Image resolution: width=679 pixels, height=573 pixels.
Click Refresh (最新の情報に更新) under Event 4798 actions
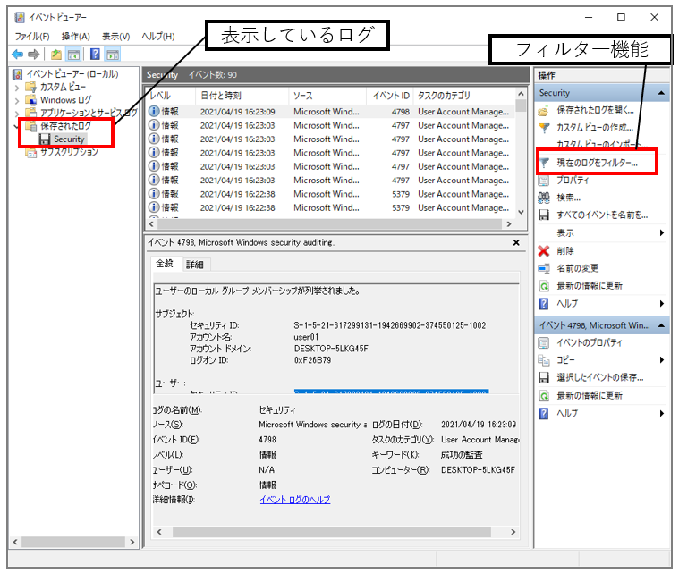[x=589, y=395]
